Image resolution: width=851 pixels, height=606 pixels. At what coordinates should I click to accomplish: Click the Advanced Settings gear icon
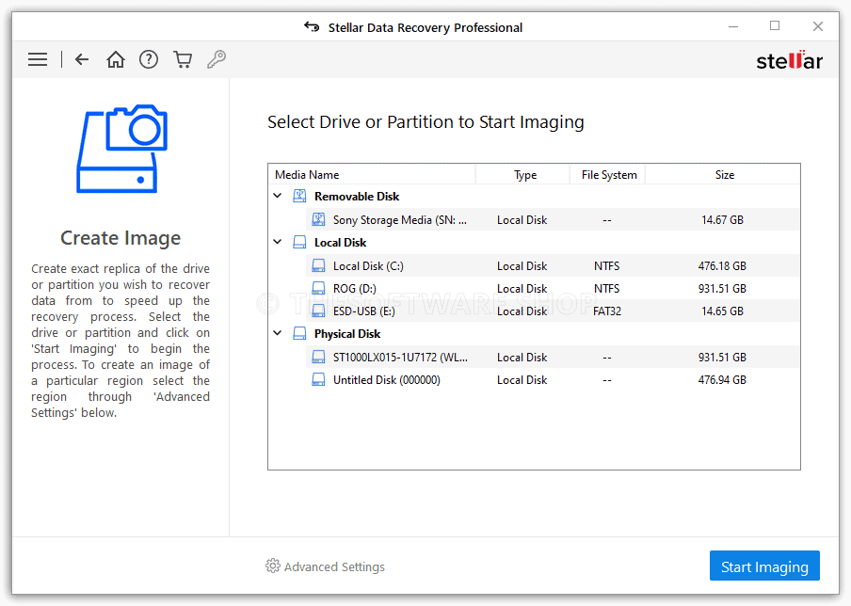[x=272, y=566]
